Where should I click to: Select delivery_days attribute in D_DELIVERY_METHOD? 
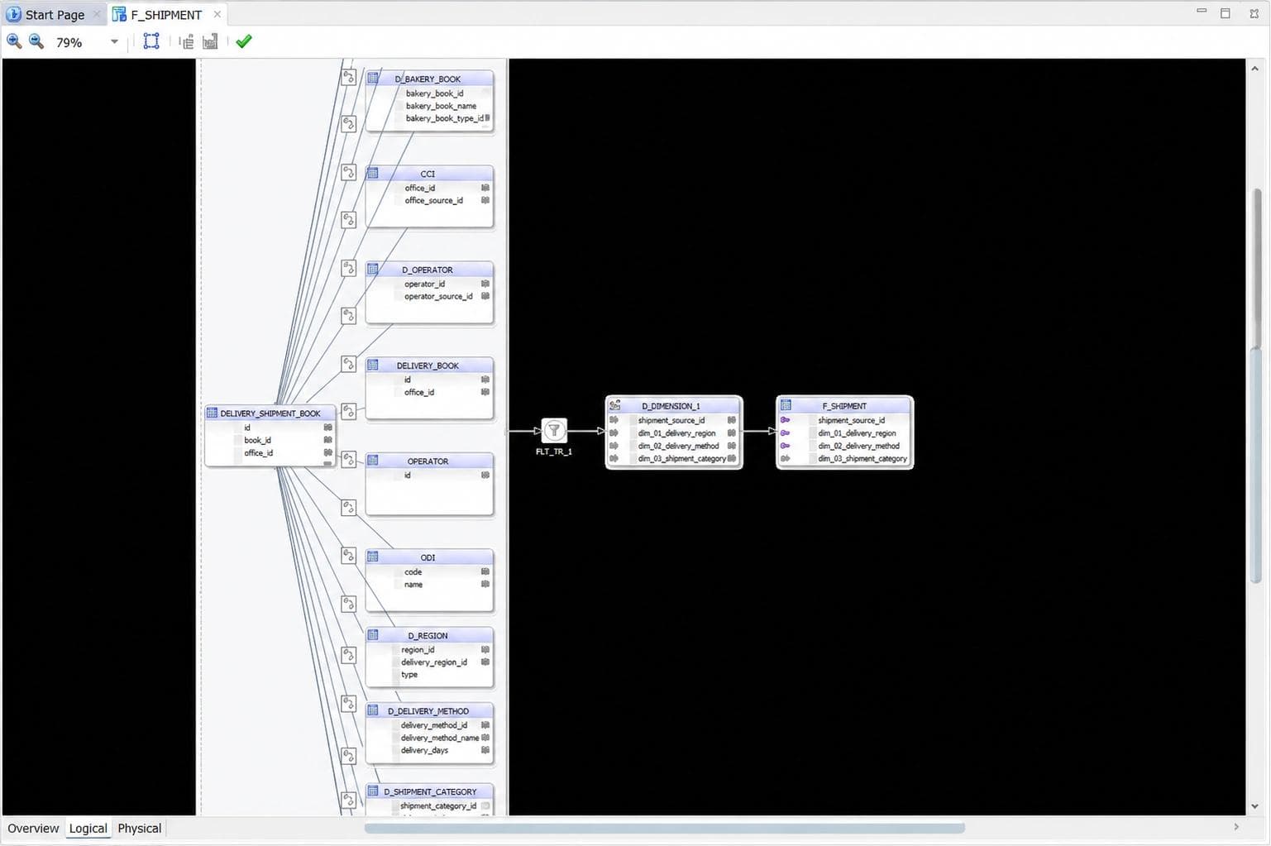(x=424, y=750)
